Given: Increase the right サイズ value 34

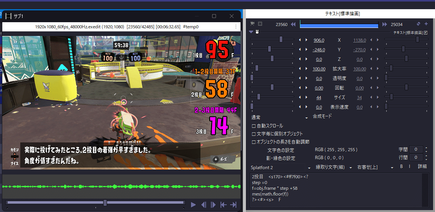Looking at the screenshot, I should (377, 98).
